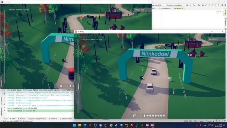Open Search Everywhere magnifier in Rider
Screen dimensions: 227x128
(222, 5)
